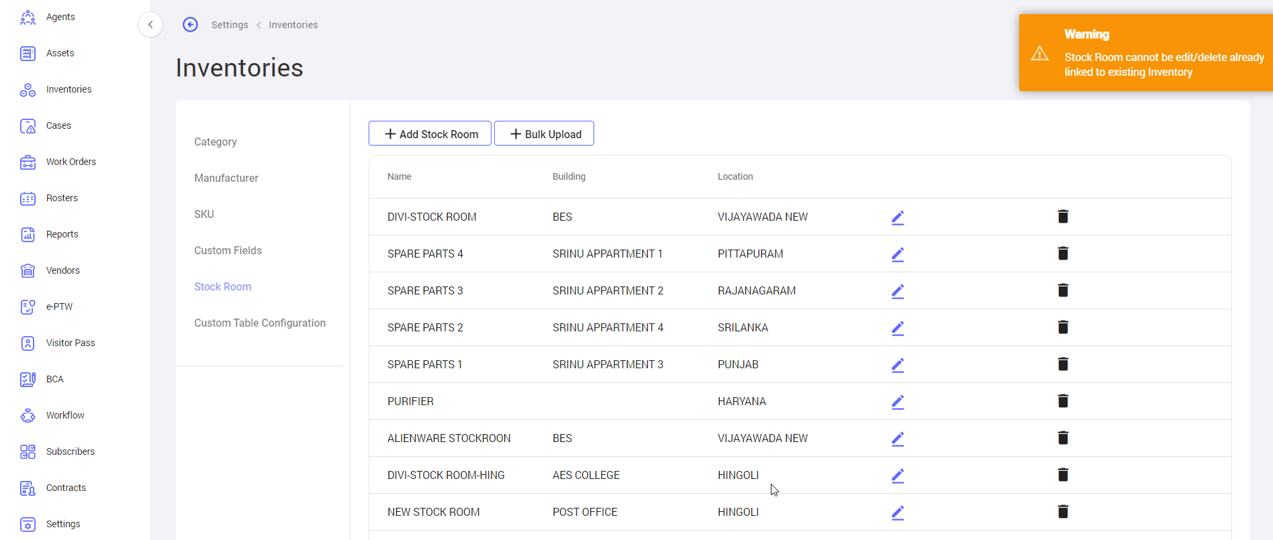1273x540 pixels.
Task: Open the Agents sidebar icon
Action: pos(28,17)
